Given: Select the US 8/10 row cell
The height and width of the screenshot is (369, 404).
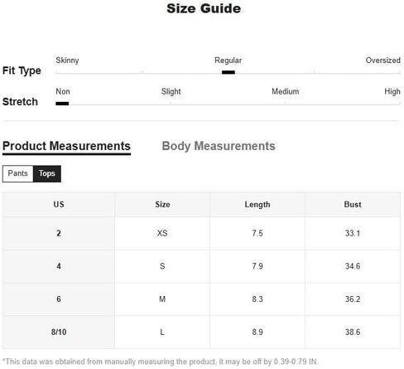Looking at the screenshot, I should 59,332.
